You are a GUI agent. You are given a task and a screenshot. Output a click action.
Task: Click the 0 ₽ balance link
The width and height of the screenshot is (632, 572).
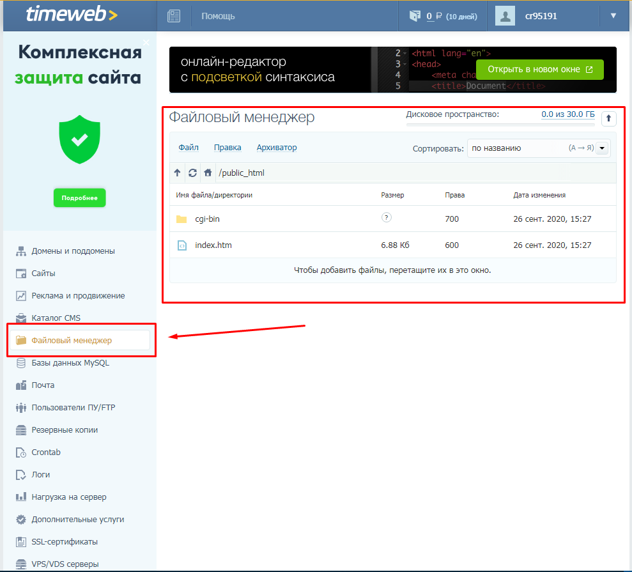tap(434, 16)
